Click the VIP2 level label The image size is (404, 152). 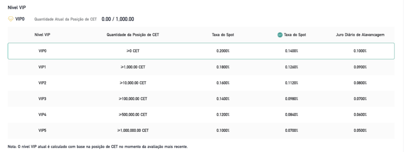point(42,83)
